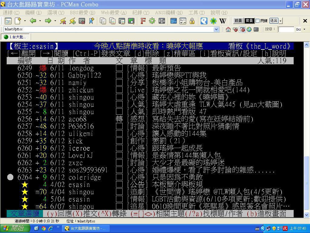This screenshot has height=233, width=310.
Task: Open Wikipedia W icon in toolbar
Action: [x=223, y=21]
